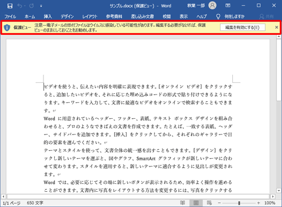This screenshot has height=207, width=282.
Task: Select Print Layout view icon
Action: (196, 202)
